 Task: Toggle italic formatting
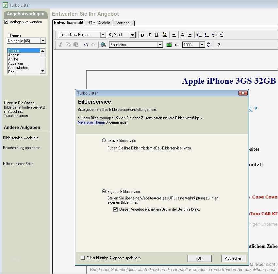[150, 35]
